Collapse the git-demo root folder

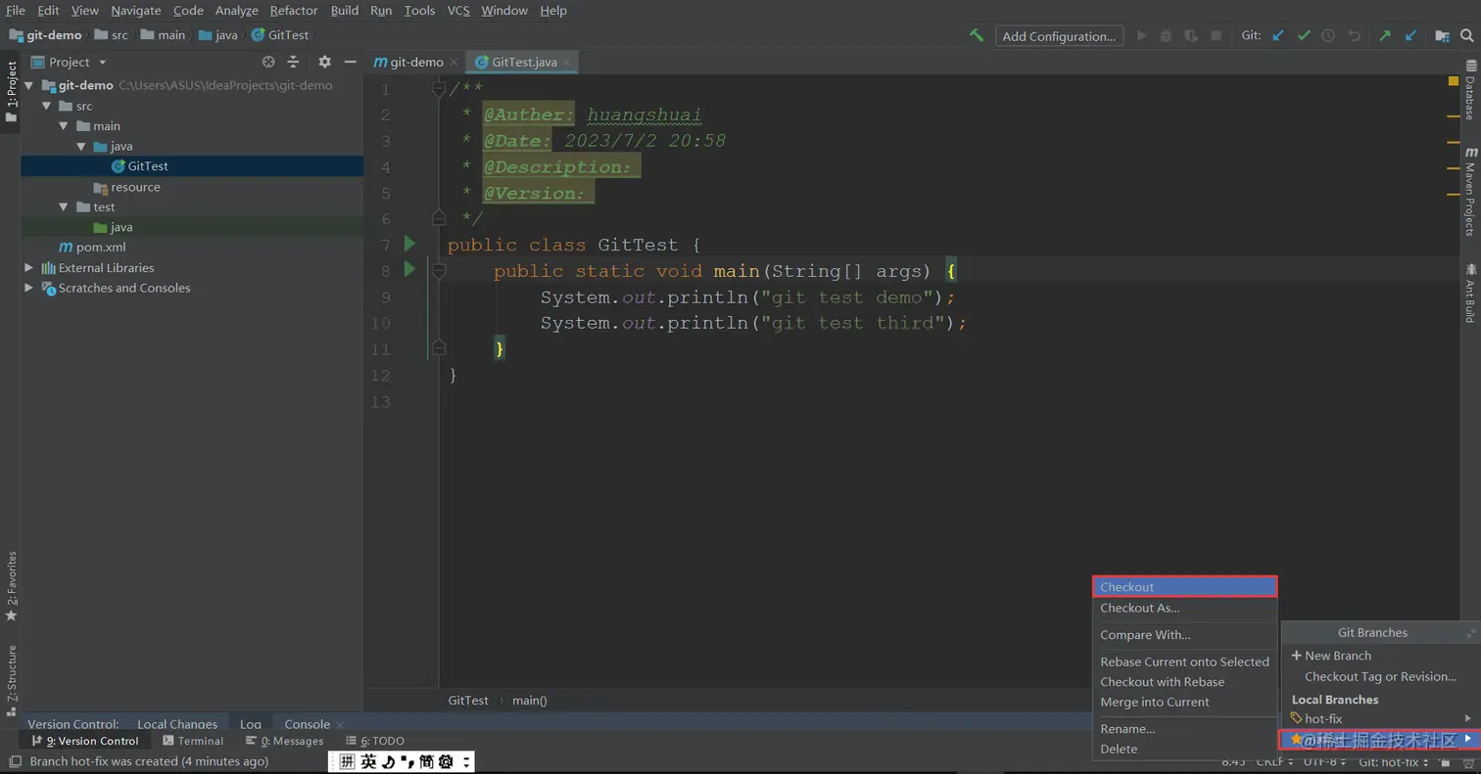coord(29,85)
